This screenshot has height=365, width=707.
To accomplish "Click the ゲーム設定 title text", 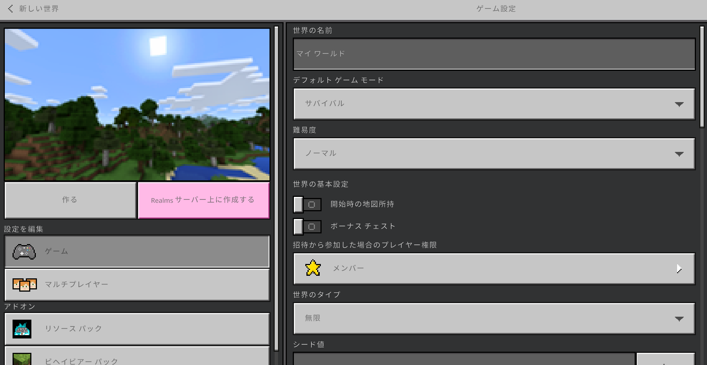I will click(496, 8).
